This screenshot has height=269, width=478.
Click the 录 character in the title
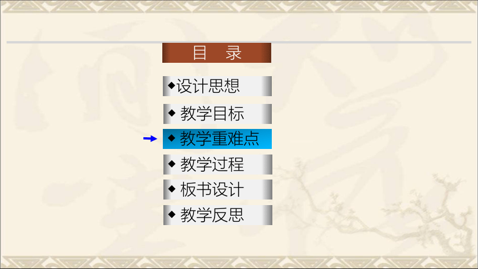tap(234, 53)
